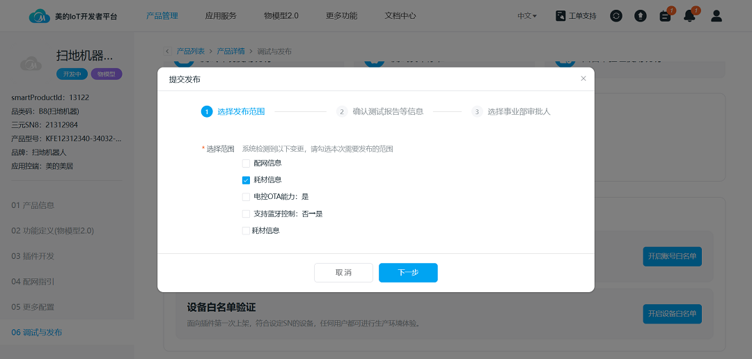Uncheck the checked 耗材信息 checkbox
The height and width of the screenshot is (359, 752).
246,179
